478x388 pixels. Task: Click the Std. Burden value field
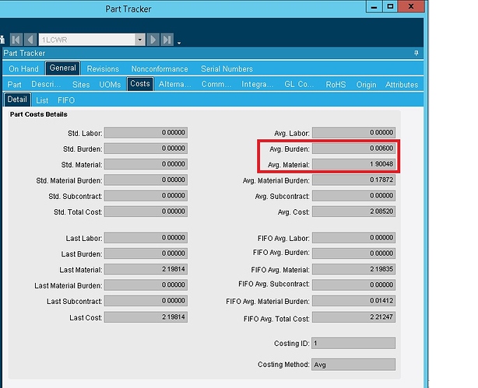click(x=146, y=149)
